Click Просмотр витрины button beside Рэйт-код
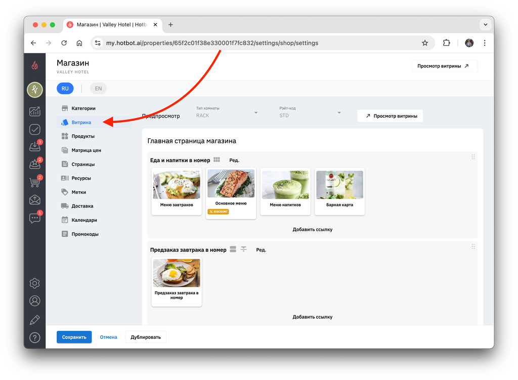518x380 pixels. point(390,116)
